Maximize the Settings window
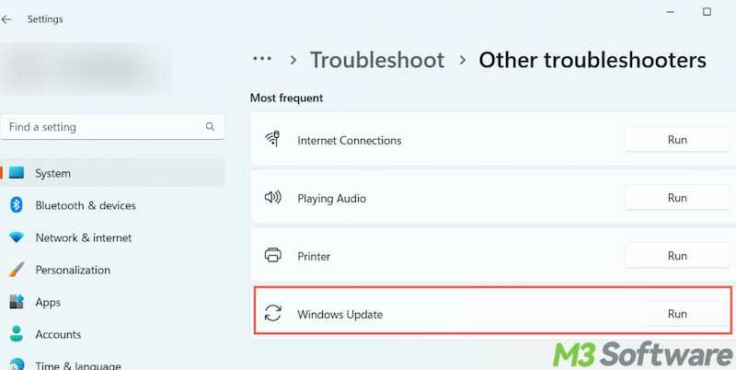Image resolution: width=736 pixels, height=370 pixels. coord(707,12)
